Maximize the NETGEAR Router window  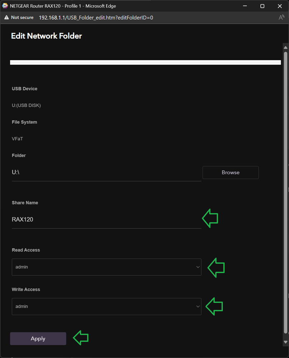[262, 6]
